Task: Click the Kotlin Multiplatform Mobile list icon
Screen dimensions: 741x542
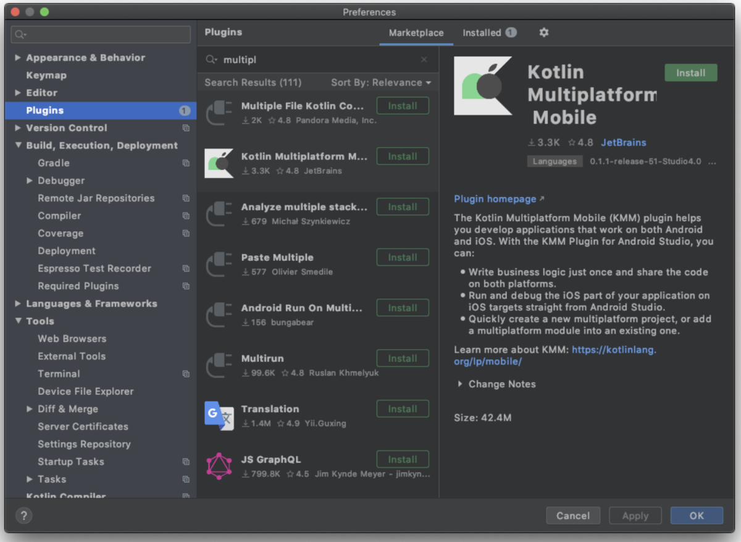Action: [219, 163]
